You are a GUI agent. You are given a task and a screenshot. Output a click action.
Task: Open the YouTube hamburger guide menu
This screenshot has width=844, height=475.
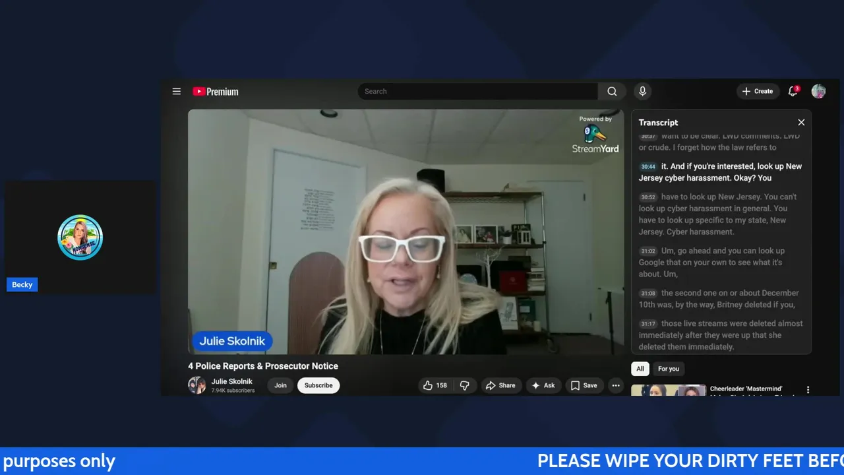point(176,91)
